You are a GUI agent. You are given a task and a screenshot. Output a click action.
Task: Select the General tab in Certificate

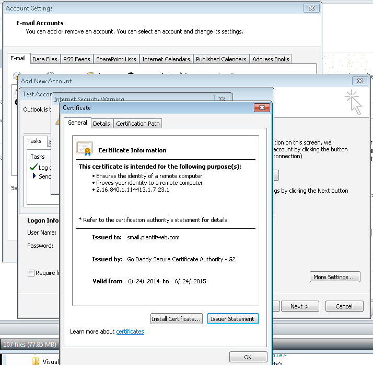77,123
